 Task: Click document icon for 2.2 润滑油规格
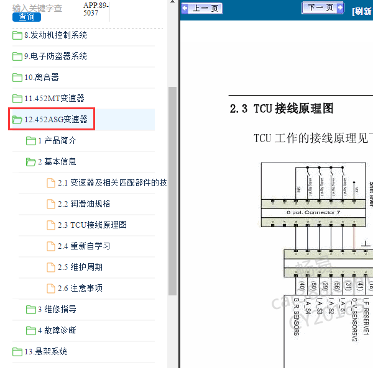[51, 204]
